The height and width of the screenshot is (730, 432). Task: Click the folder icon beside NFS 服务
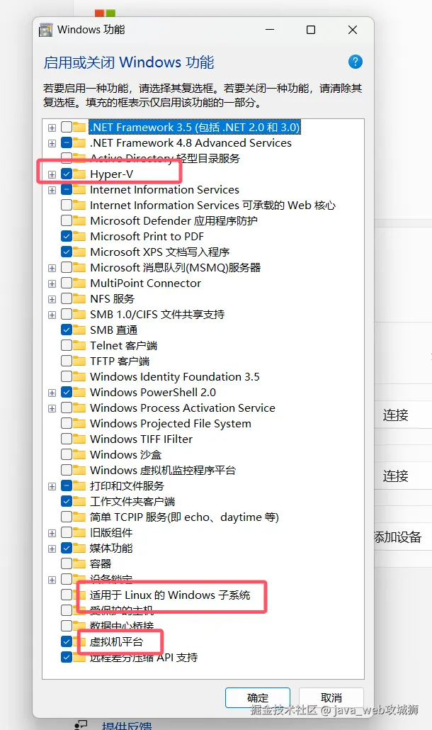pos(79,298)
